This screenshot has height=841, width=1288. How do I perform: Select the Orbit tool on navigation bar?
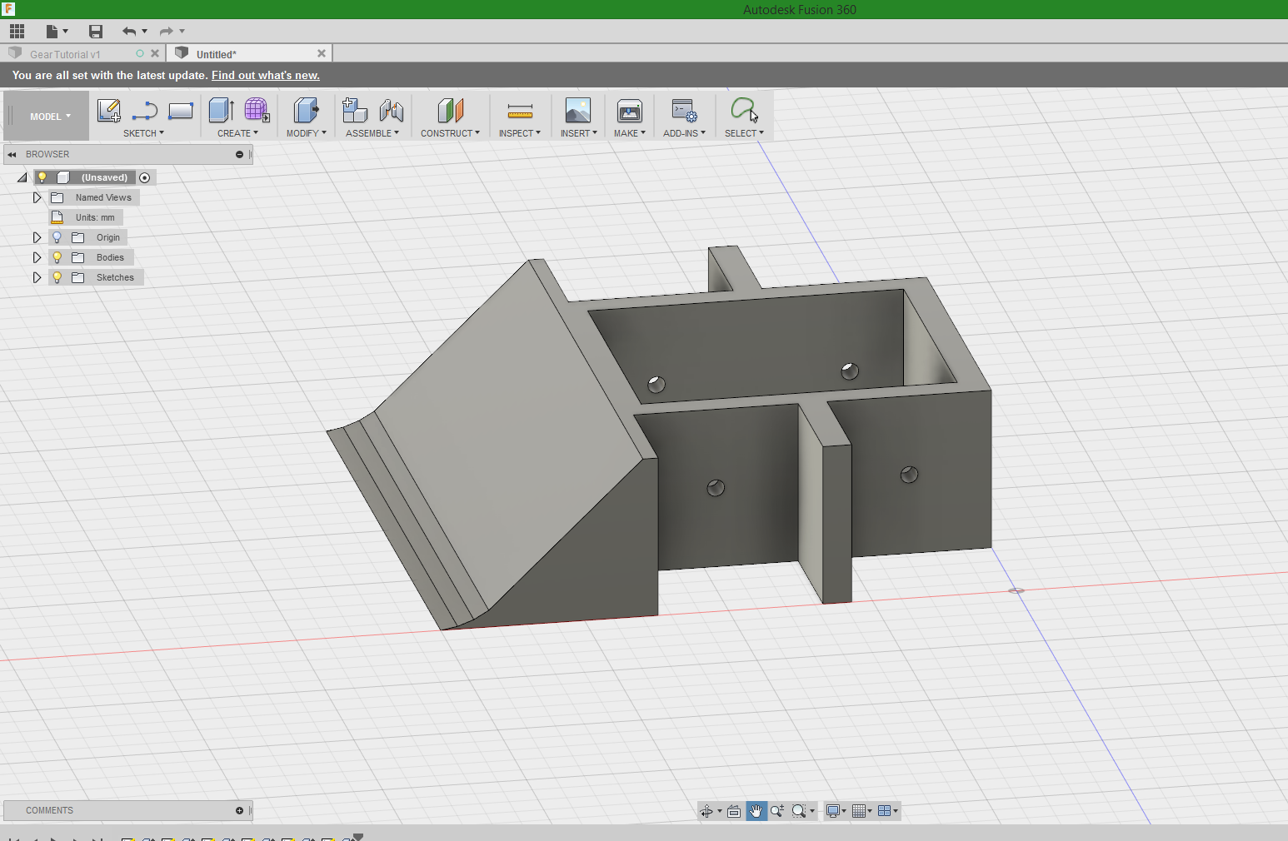point(707,810)
